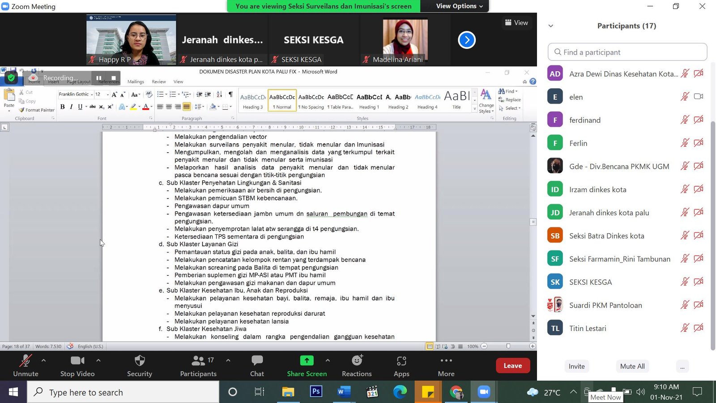Expand video options arrow beside Stop Video
This screenshot has height=403, width=716.
coord(98,360)
